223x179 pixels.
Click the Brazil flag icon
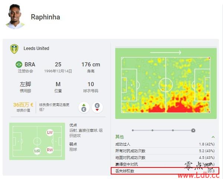click(19, 65)
